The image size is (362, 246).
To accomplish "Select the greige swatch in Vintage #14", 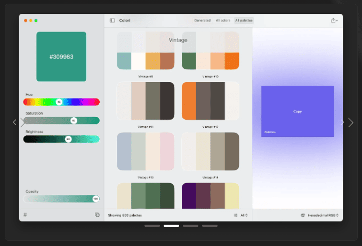I will click(x=218, y=151).
